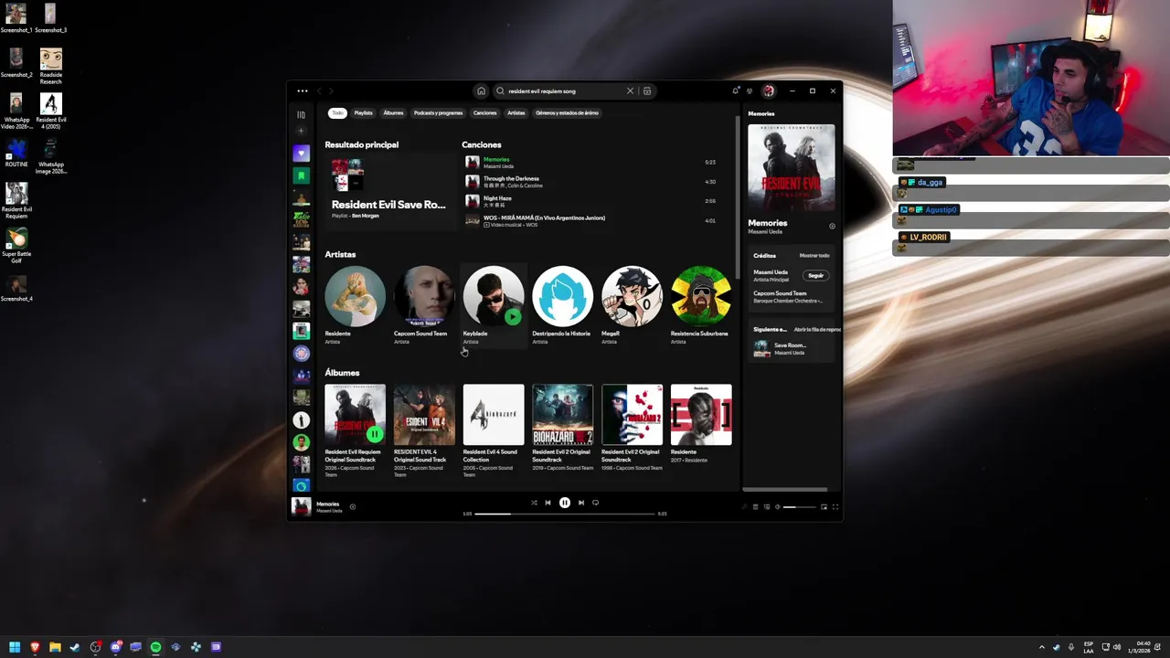The image size is (1170, 658).
Task: Open the green bookmark episodes tile
Action: (302, 175)
